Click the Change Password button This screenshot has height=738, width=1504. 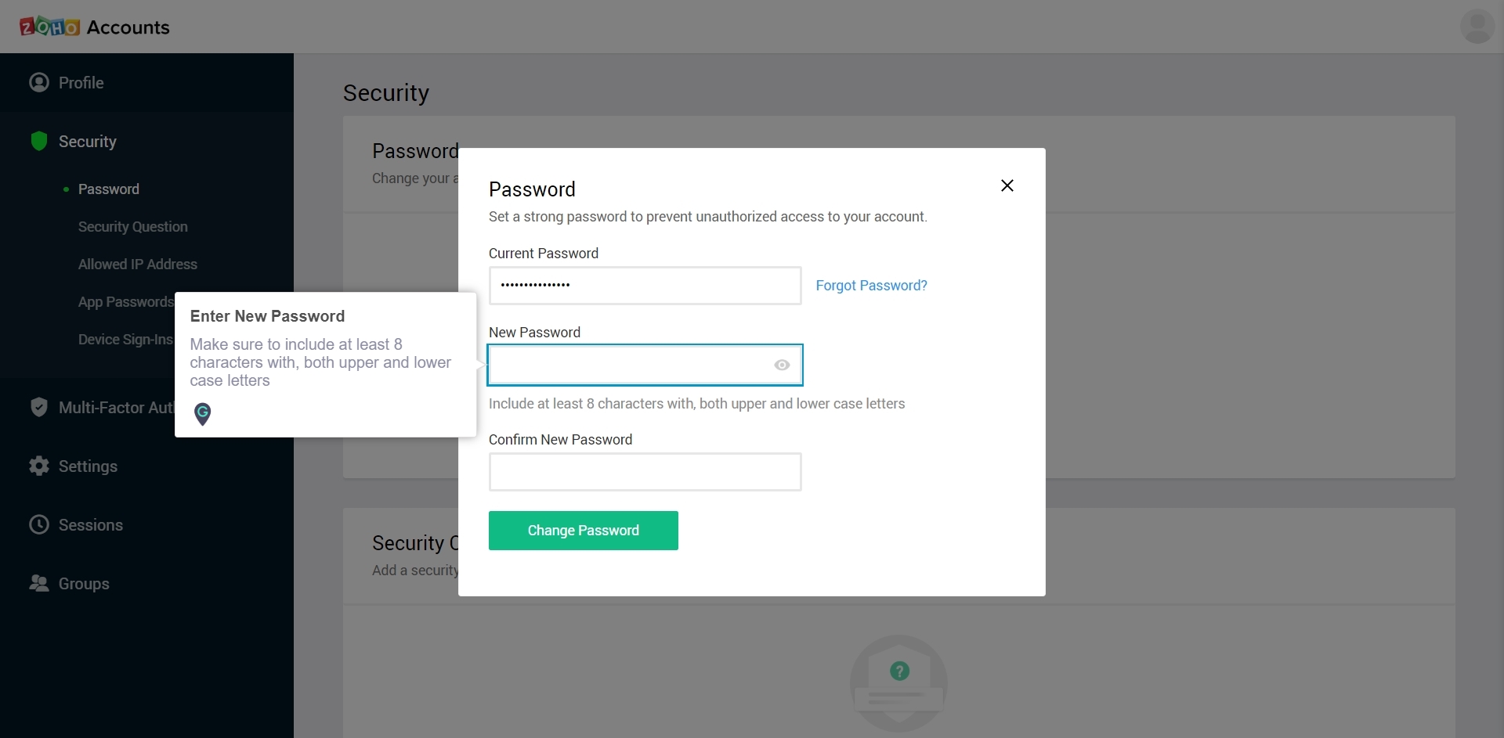click(x=584, y=531)
